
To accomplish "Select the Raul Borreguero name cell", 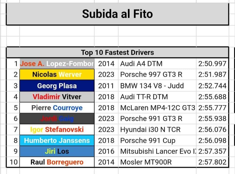I will (57, 162).
